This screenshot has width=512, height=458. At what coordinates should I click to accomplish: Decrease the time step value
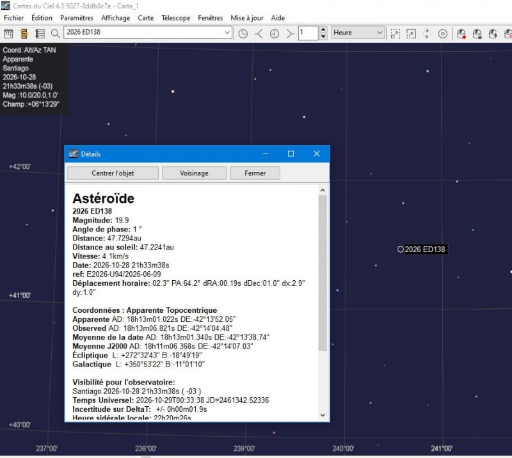click(323, 36)
